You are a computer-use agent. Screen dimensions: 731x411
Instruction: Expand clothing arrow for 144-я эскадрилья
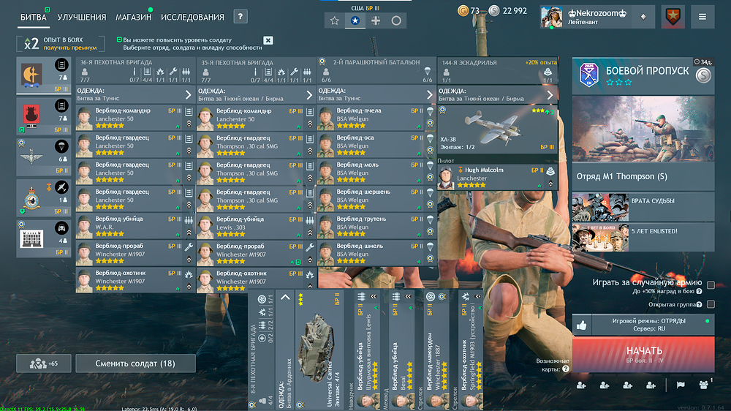[550, 94]
